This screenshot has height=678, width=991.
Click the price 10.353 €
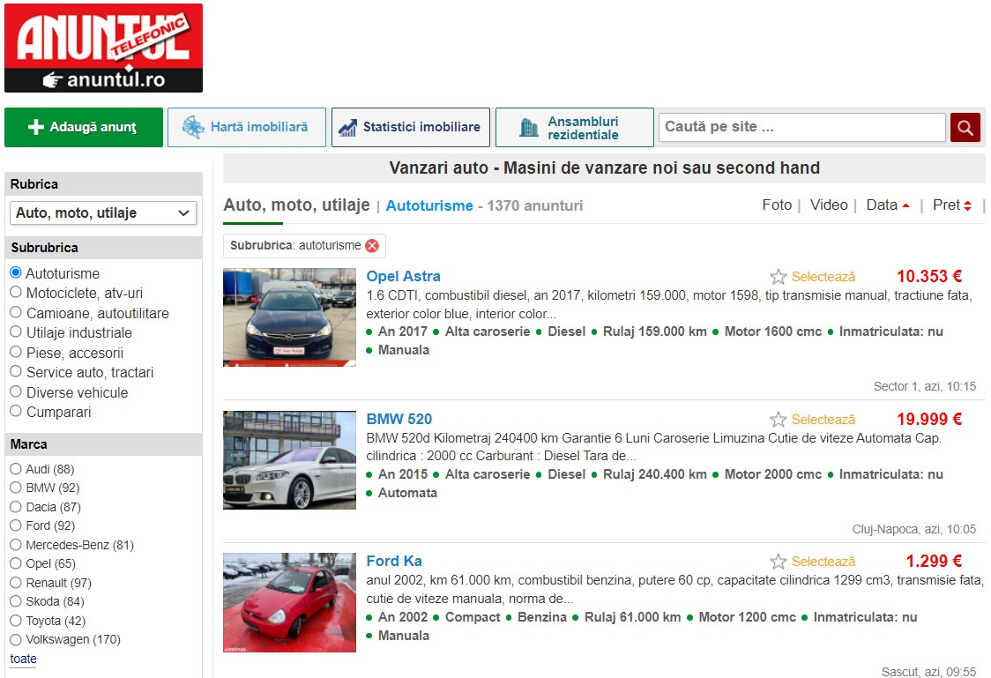pos(929,277)
